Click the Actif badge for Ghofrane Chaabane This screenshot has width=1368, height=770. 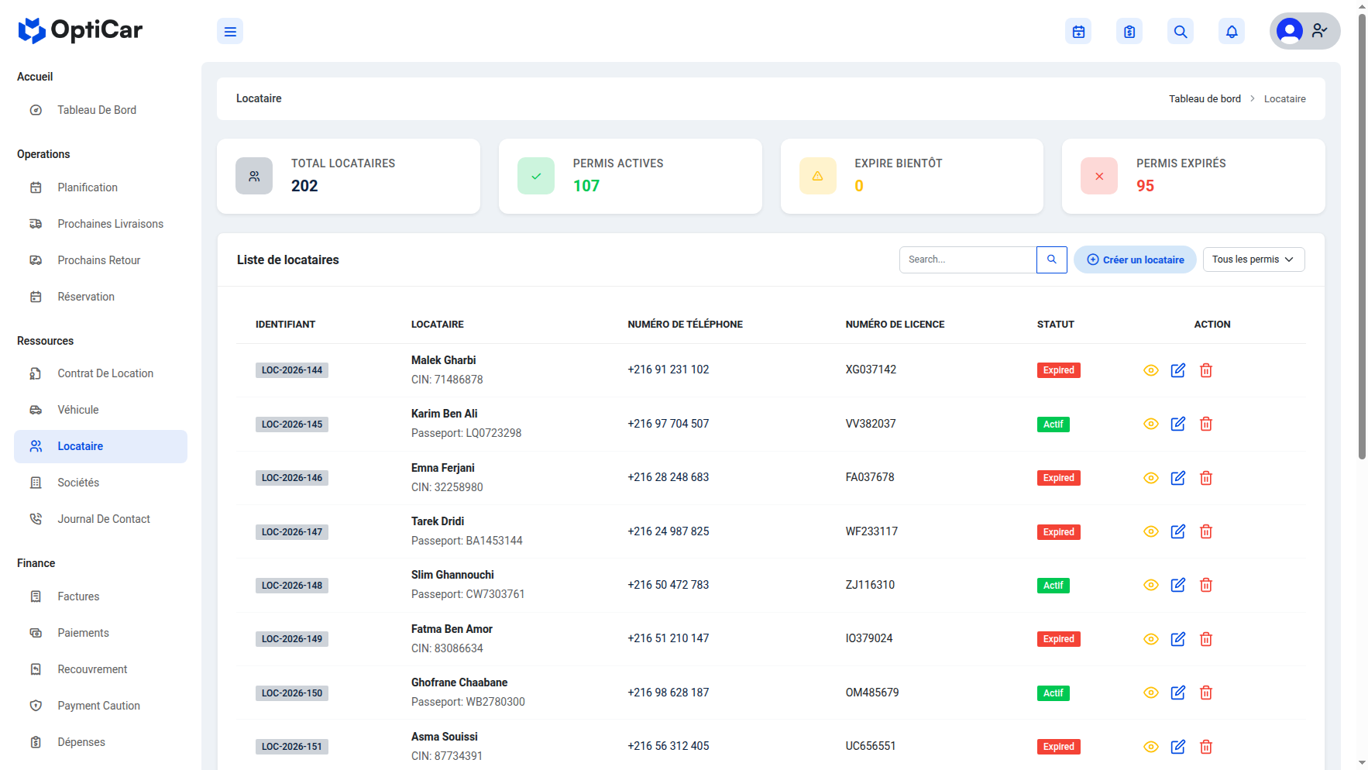[1053, 693]
